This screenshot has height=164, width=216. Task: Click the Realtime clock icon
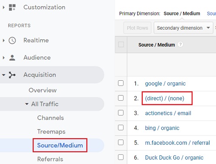coord(12,41)
